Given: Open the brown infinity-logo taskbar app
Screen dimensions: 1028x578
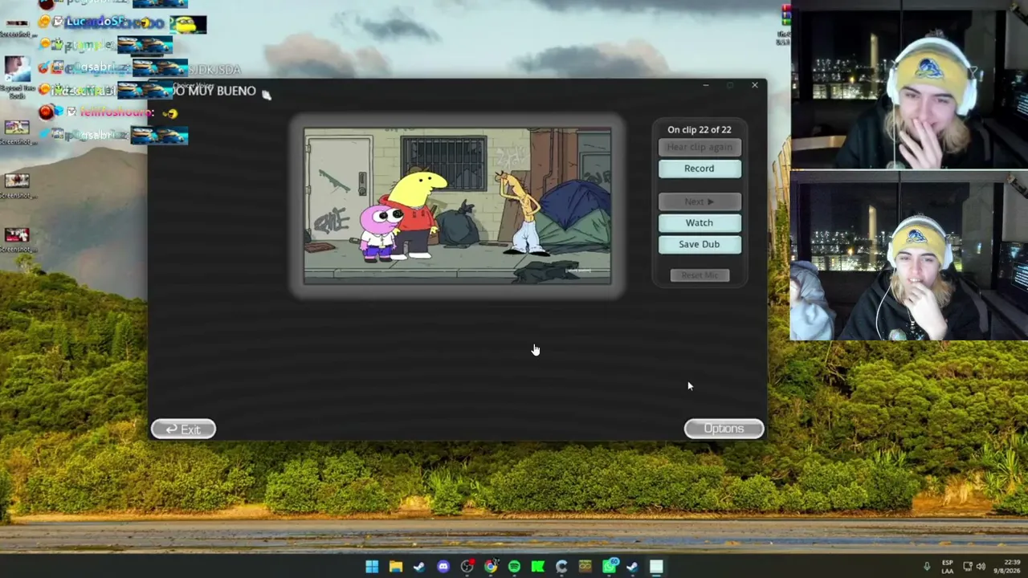Looking at the screenshot, I should [585, 567].
